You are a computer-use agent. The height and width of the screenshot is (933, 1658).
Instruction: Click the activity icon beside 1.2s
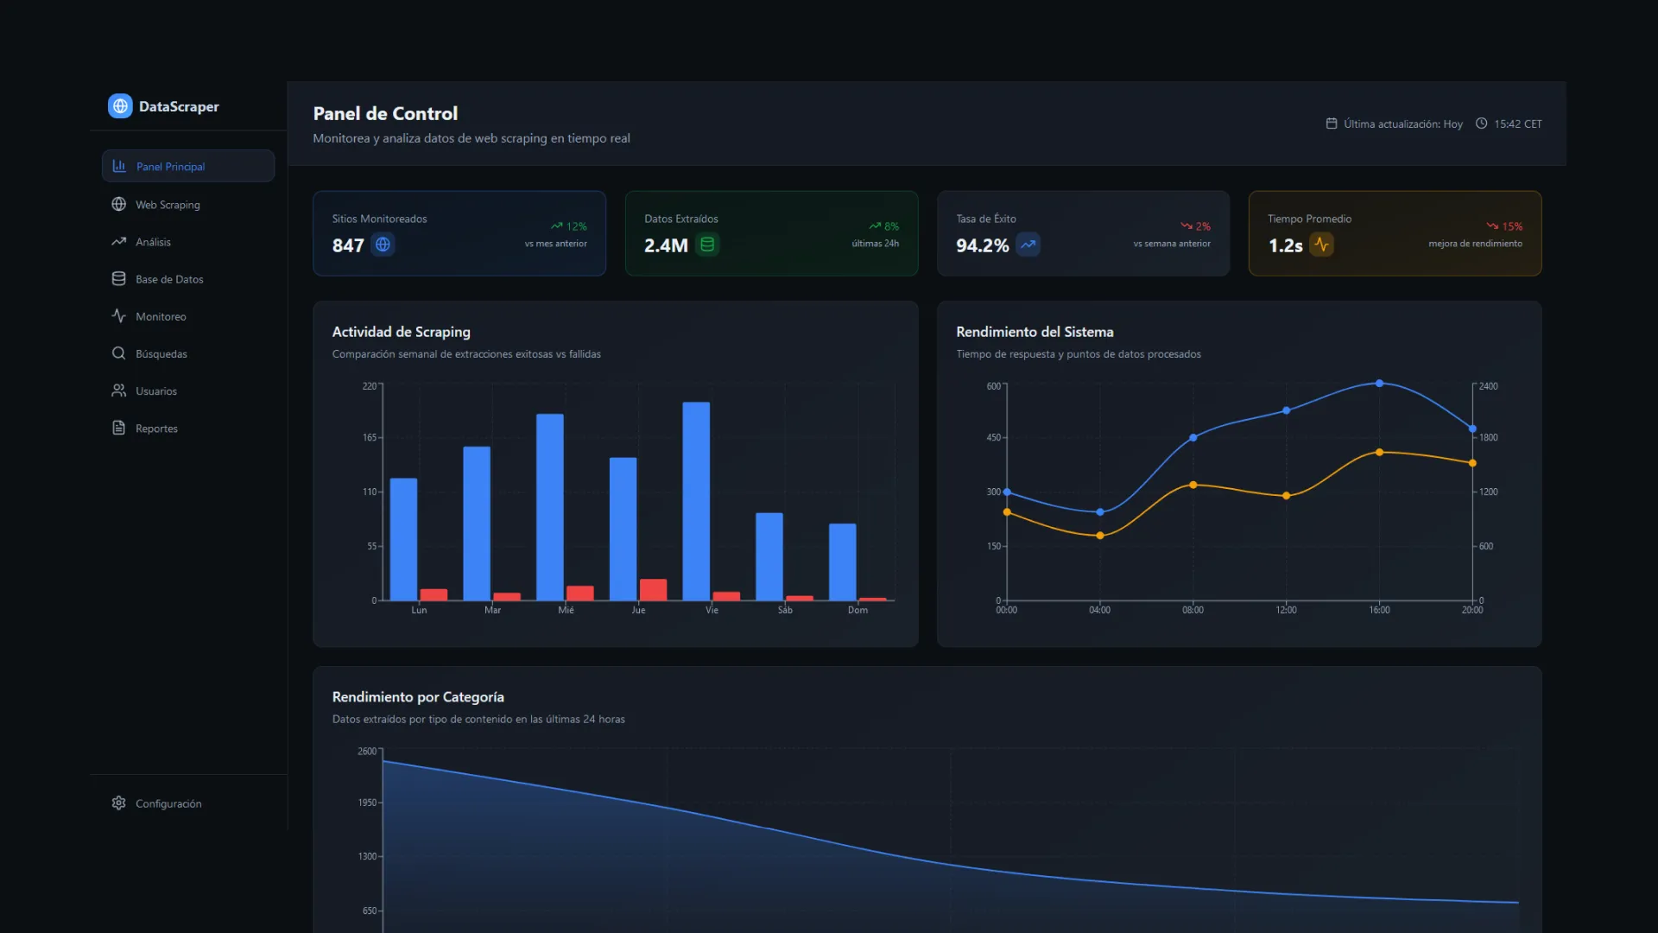point(1321,244)
